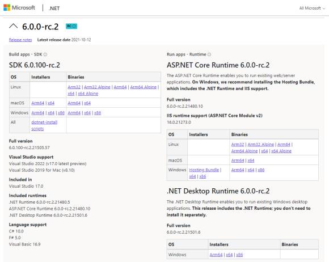Select 'Visual Studio 2022 (v17.0 latest preview)' text
Viewport: 329px width, 262px height.
48,164
